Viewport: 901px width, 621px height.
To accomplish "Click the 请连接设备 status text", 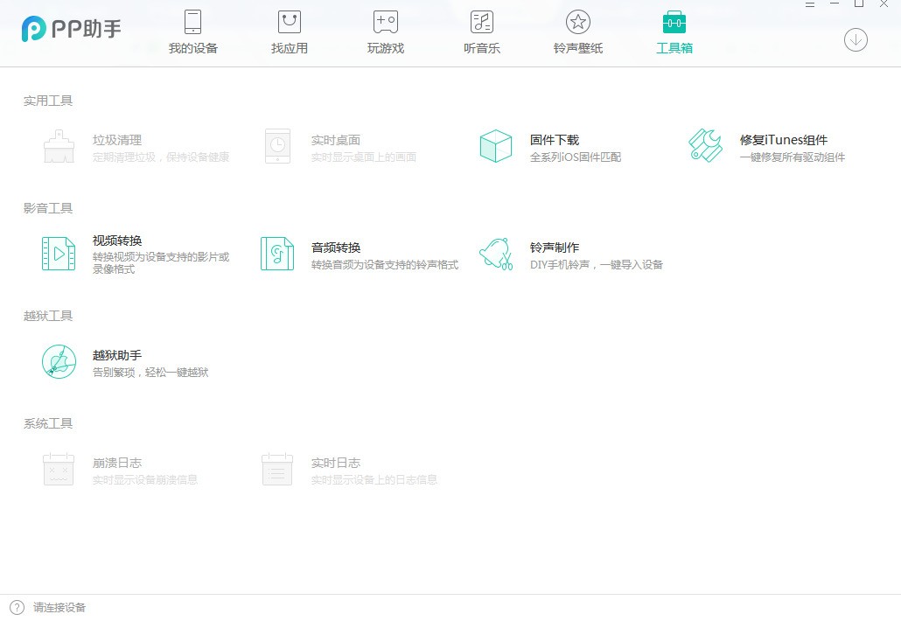I will coord(59,607).
